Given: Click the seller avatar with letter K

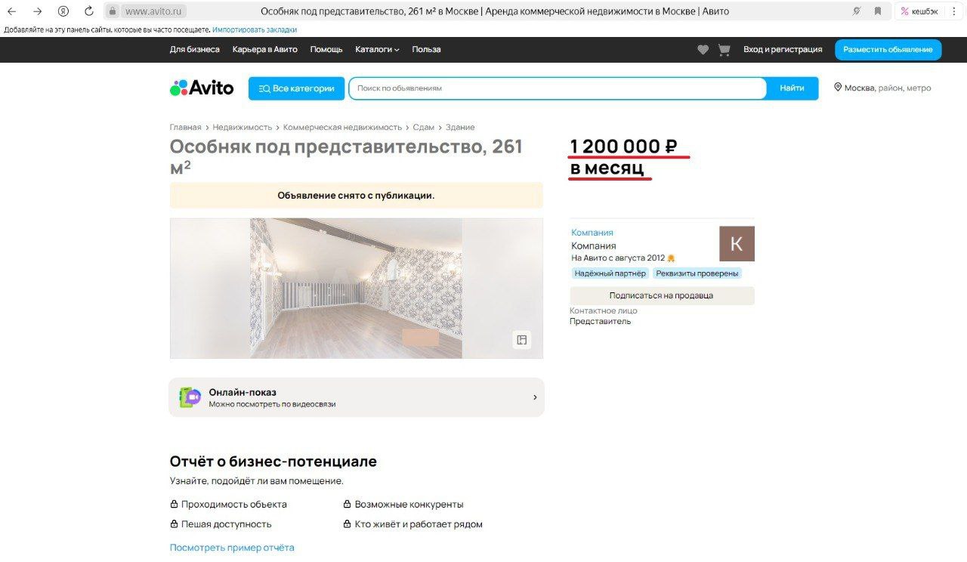Looking at the screenshot, I should [737, 244].
